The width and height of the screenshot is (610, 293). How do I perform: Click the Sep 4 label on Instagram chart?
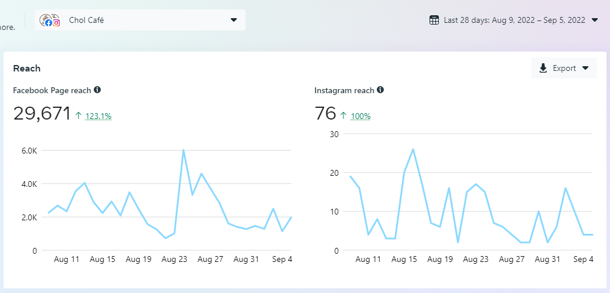pyautogui.click(x=584, y=259)
